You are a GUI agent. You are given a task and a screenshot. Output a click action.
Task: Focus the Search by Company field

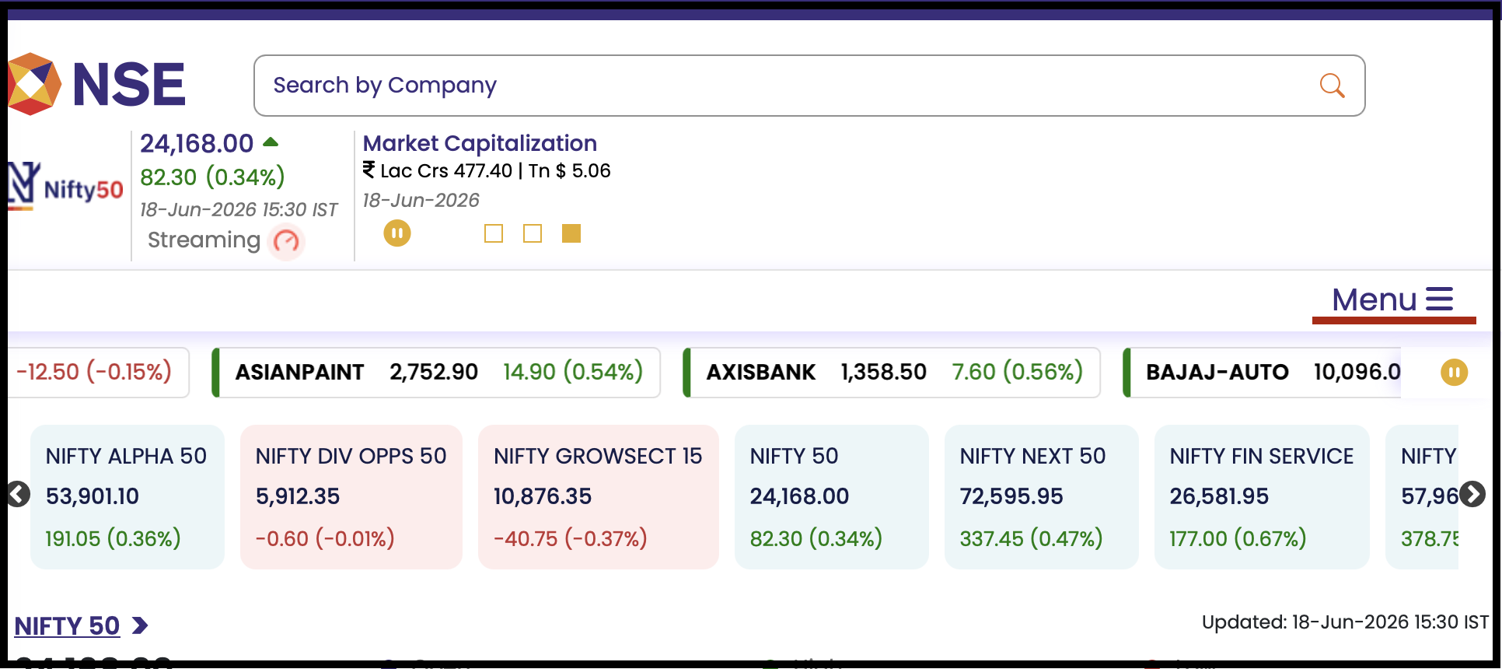coord(809,86)
